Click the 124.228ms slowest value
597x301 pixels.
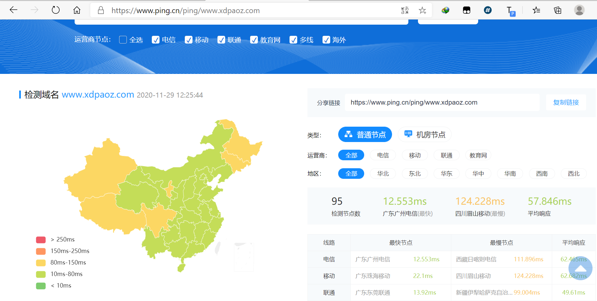(480, 201)
